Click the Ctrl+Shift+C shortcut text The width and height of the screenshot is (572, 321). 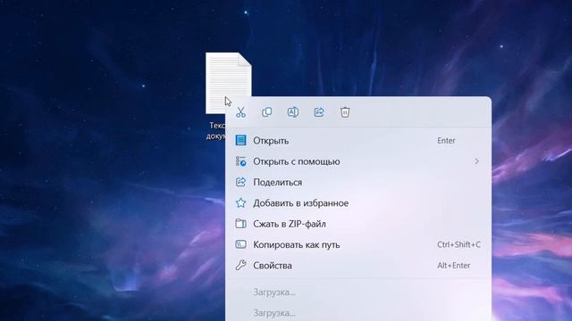pos(458,244)
